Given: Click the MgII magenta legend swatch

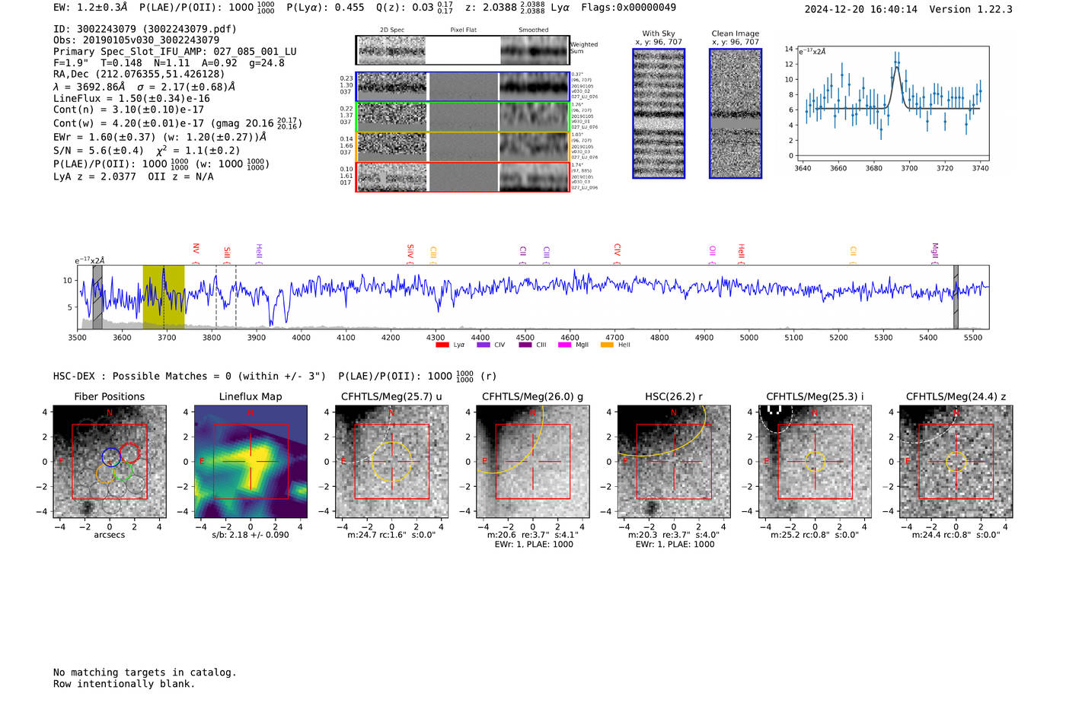Looking at the screenshot, I should (x=564, y=345).
